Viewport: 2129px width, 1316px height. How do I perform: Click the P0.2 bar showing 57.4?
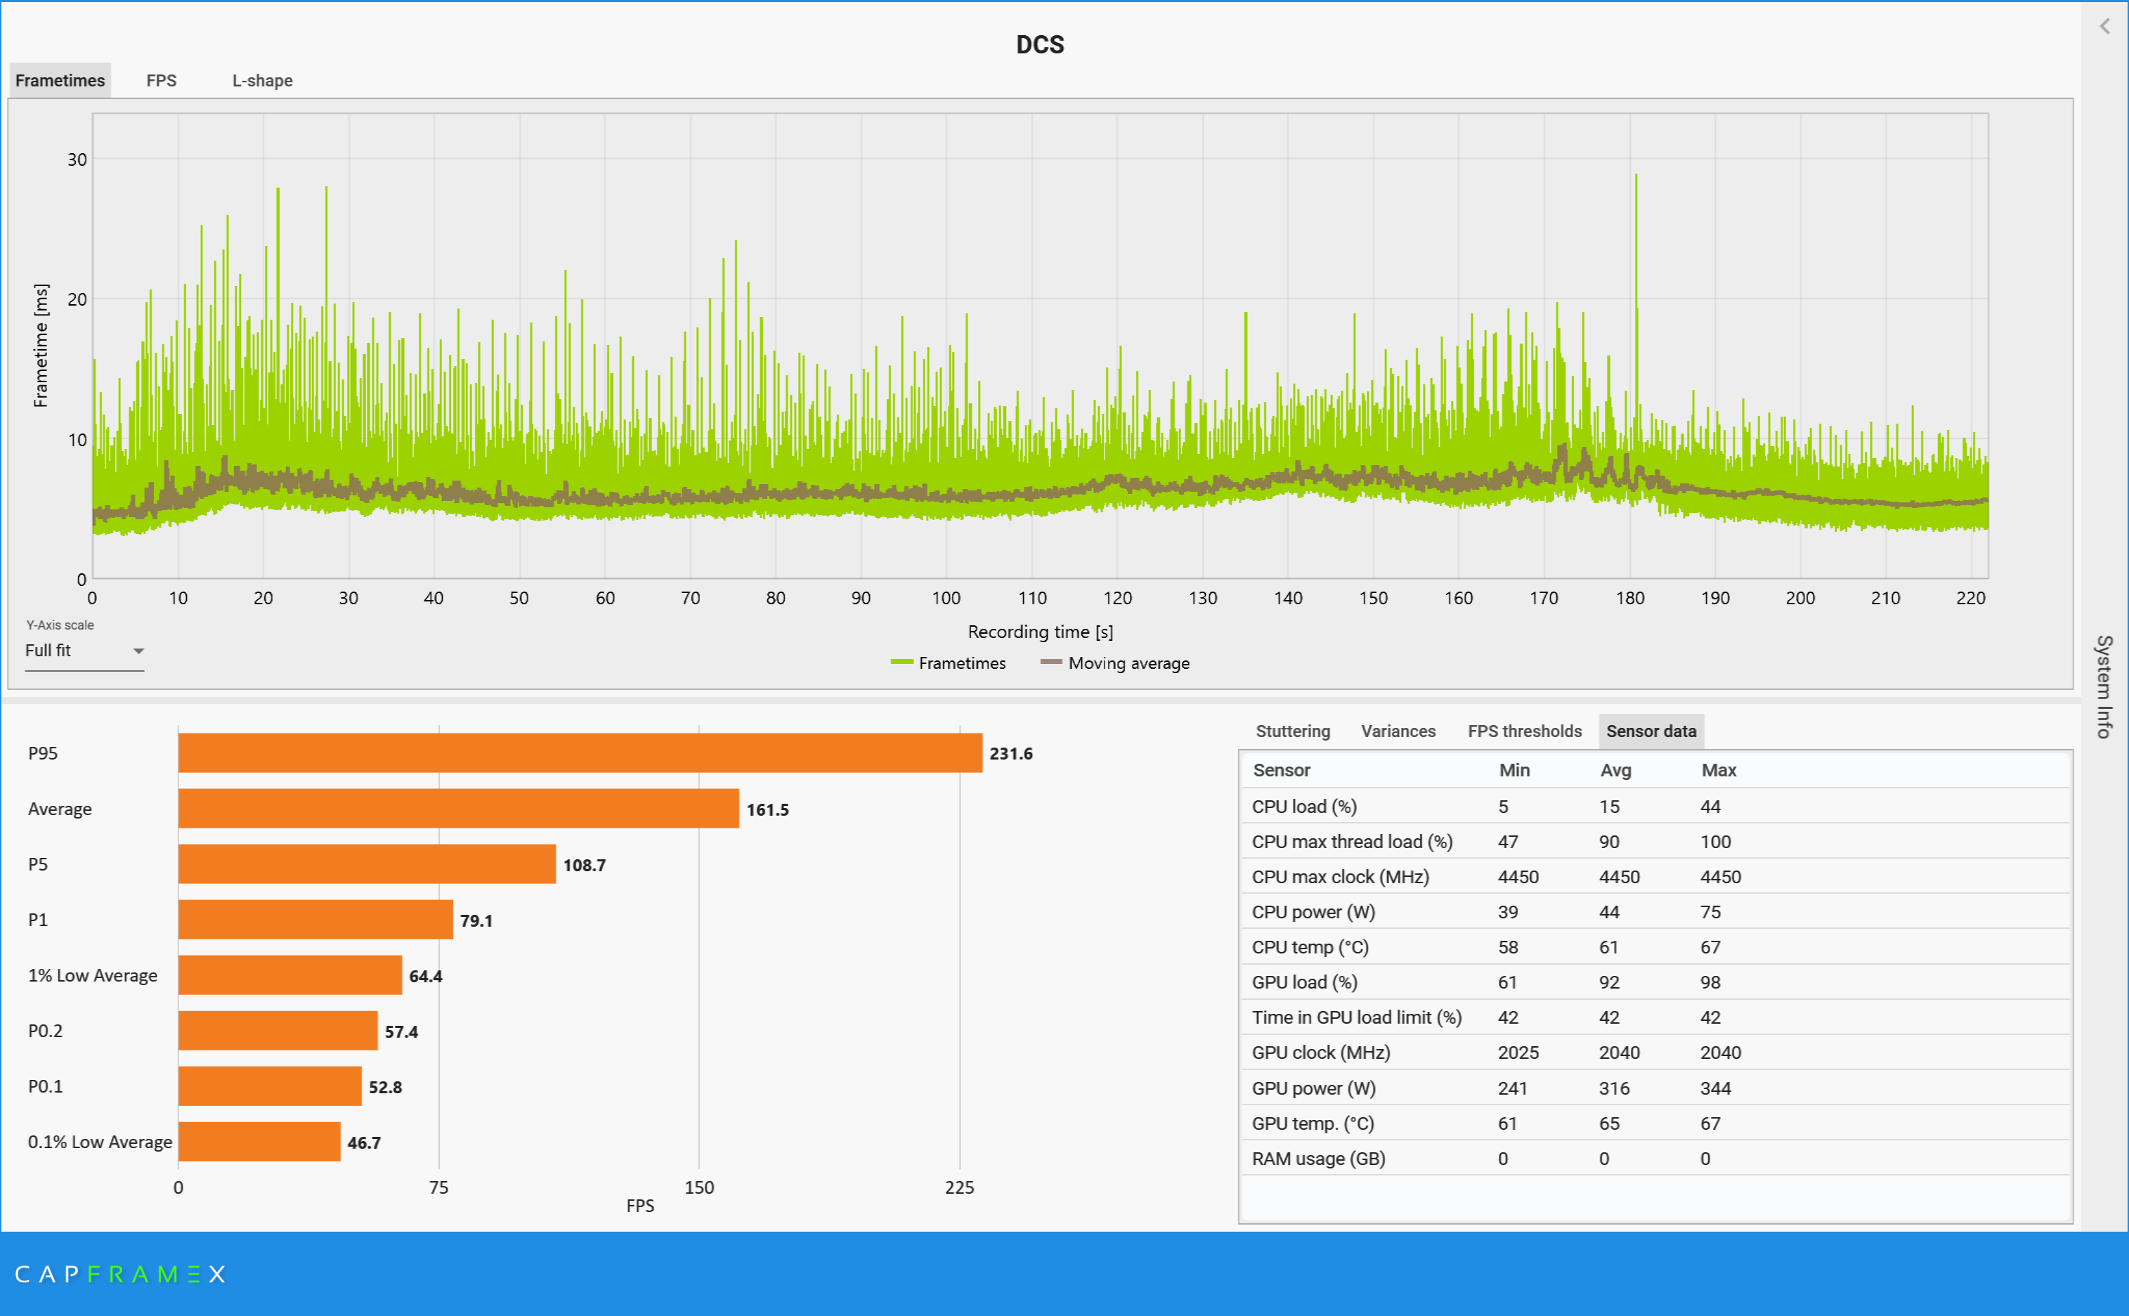pos(278,1031)
